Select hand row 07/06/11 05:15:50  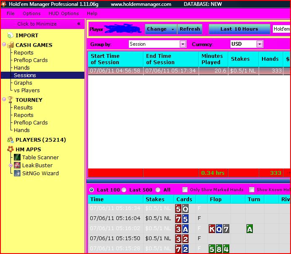point(189,238)
